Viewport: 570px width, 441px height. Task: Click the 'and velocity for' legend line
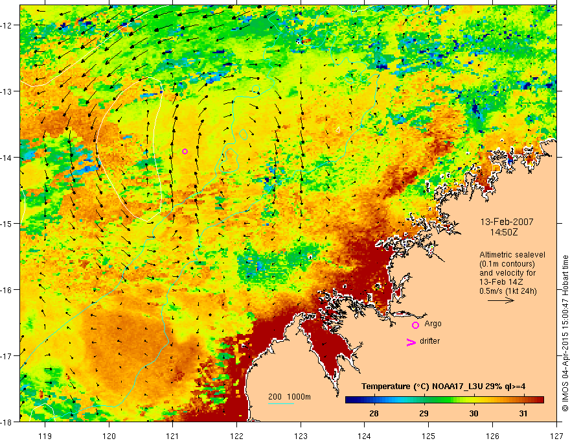(507, 273)
